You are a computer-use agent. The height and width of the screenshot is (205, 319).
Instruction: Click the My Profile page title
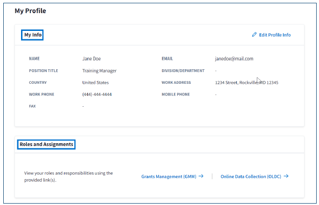tap(30, 11)
